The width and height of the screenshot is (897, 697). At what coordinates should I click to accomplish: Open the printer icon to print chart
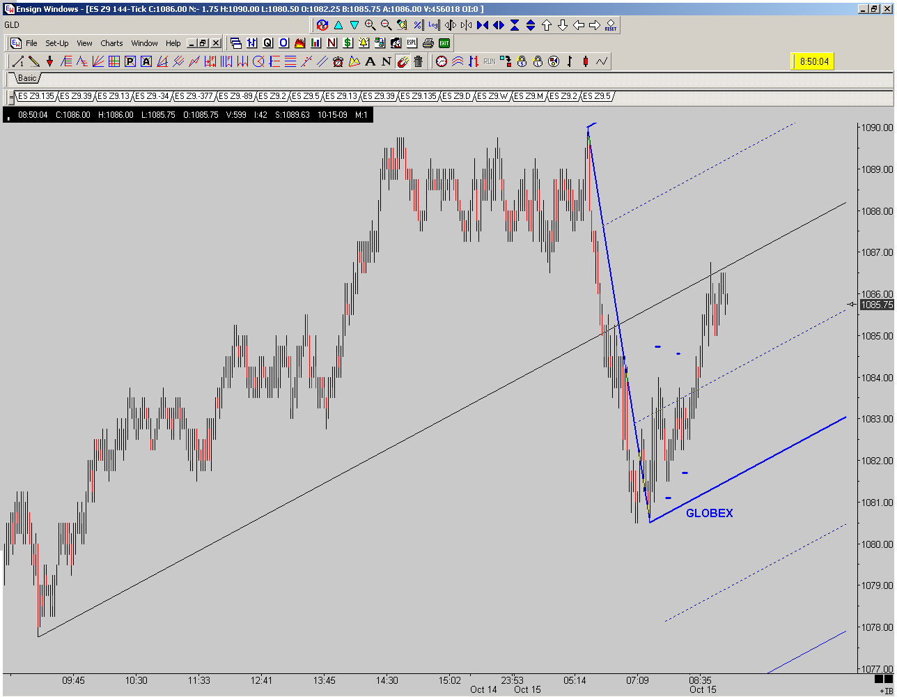(x=429, y=43)
